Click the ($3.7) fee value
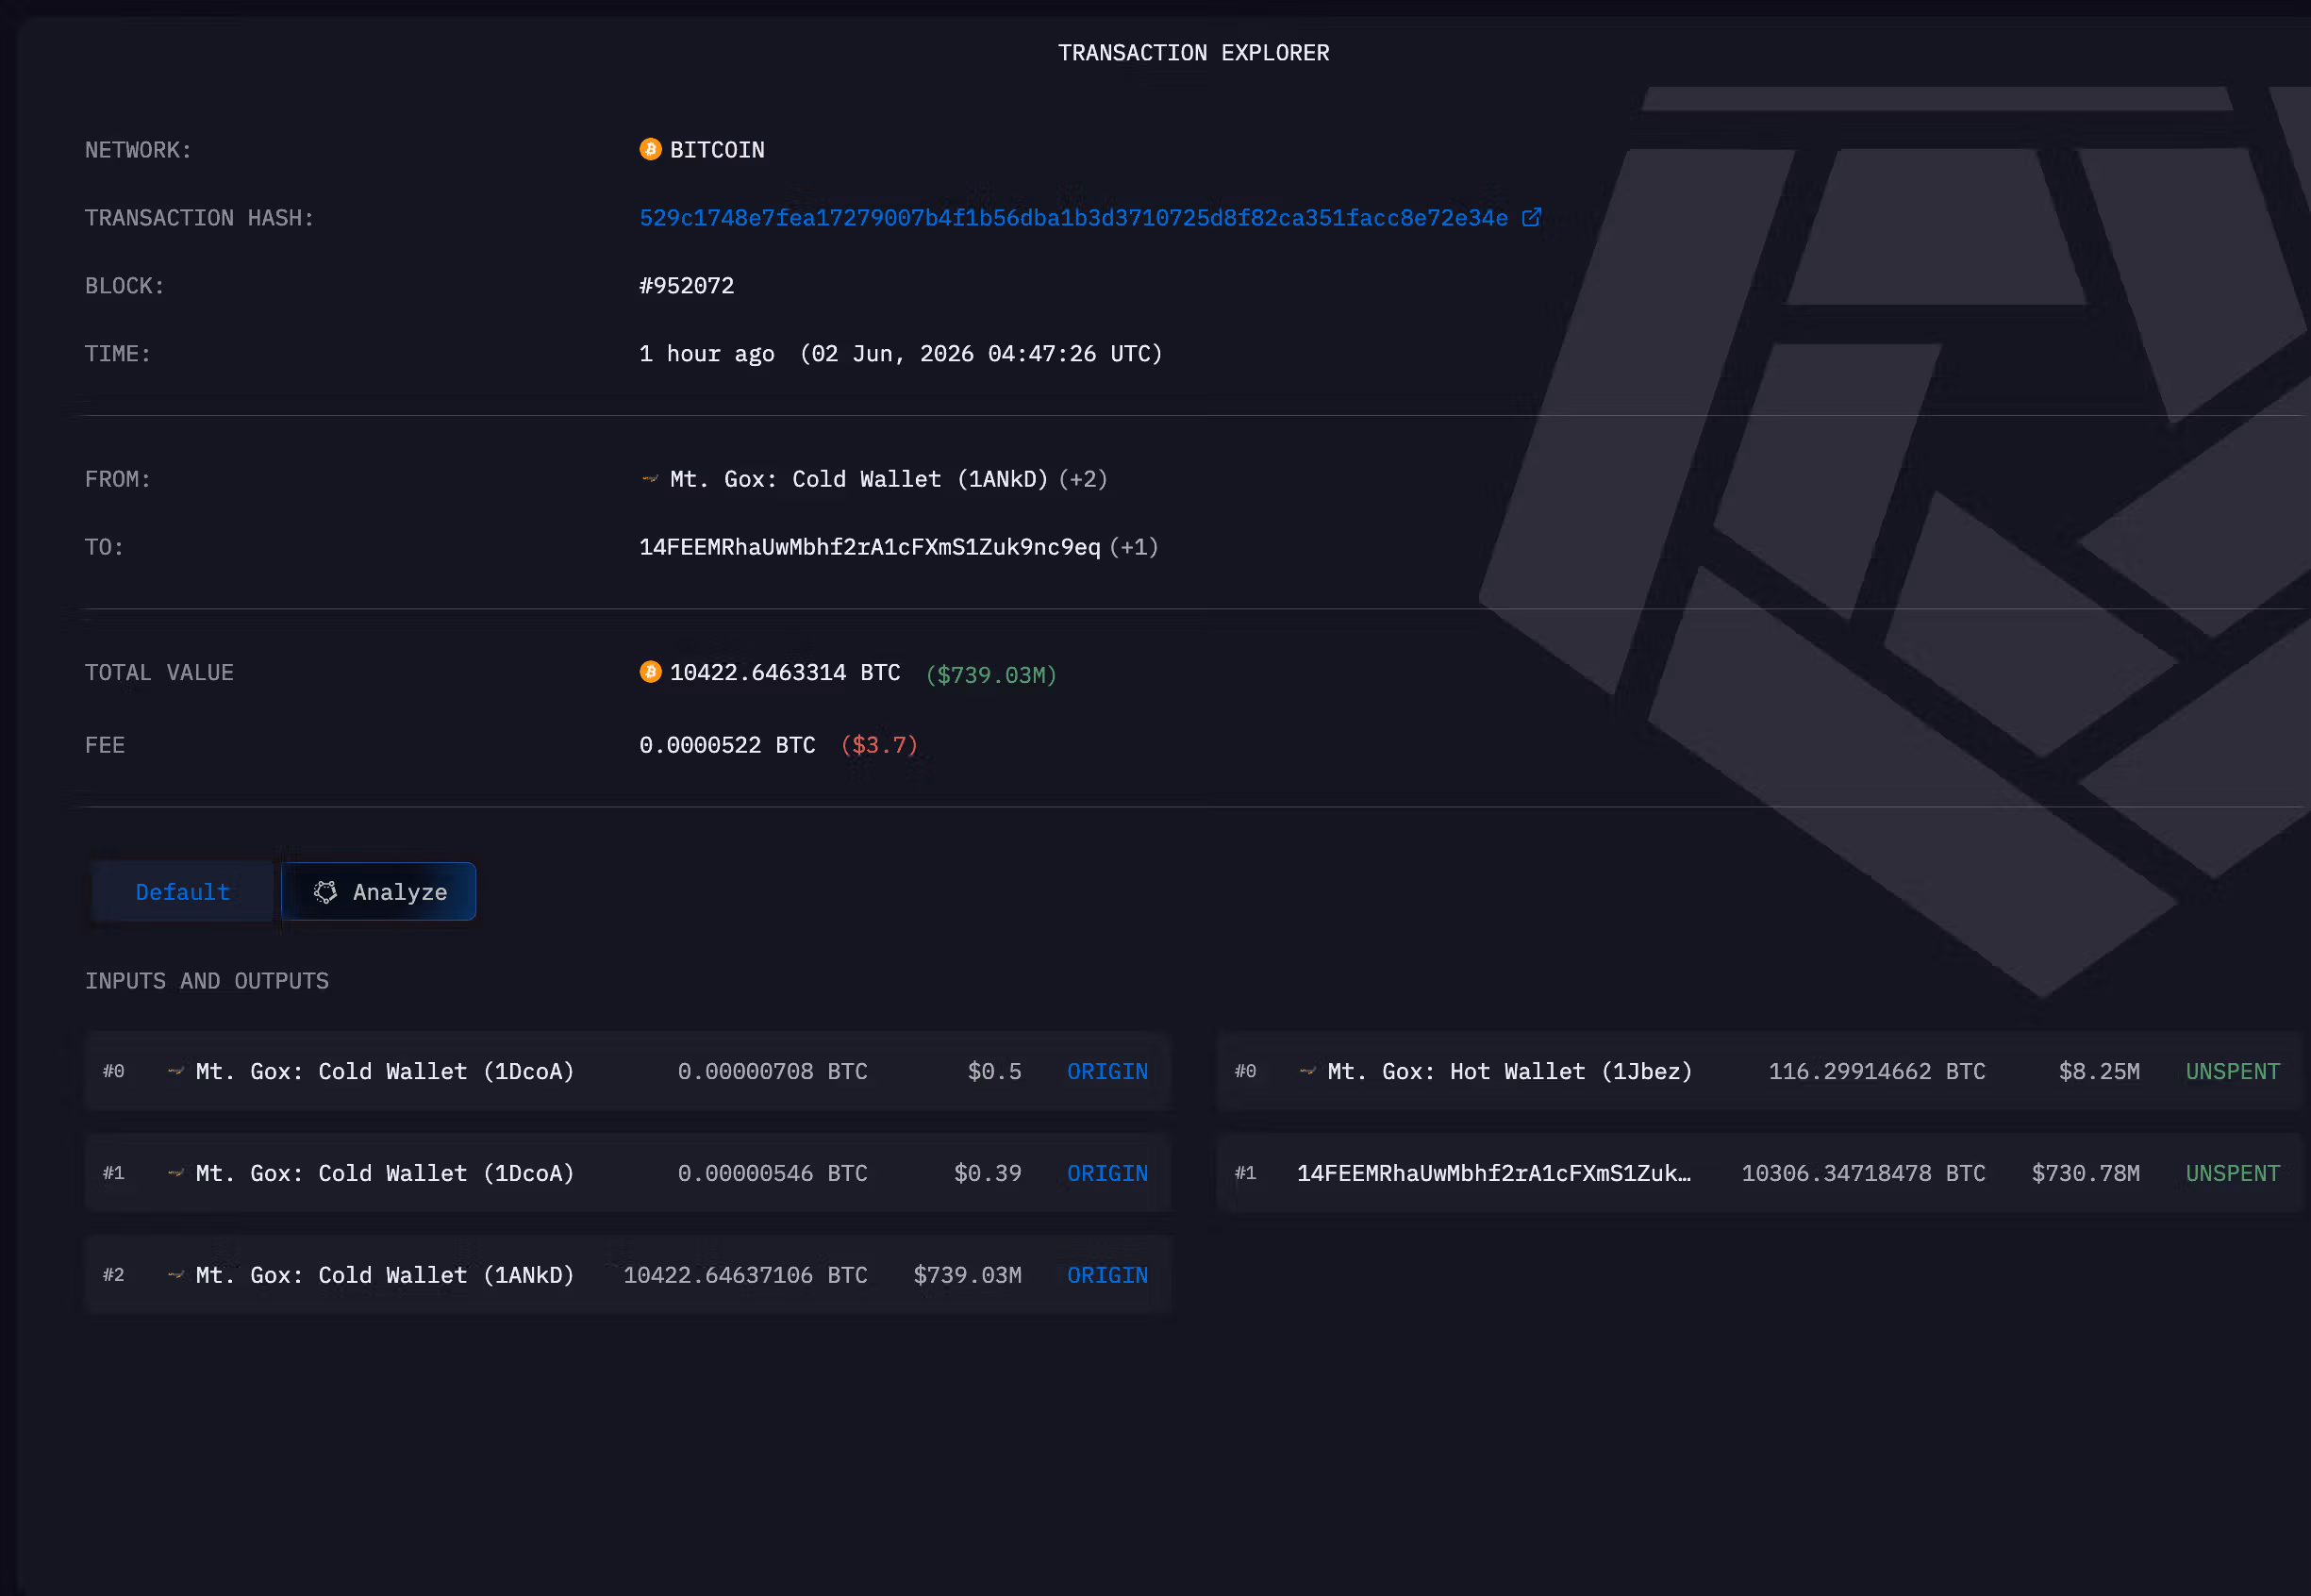The image size is (2311, 1596). tap(879, 746)
